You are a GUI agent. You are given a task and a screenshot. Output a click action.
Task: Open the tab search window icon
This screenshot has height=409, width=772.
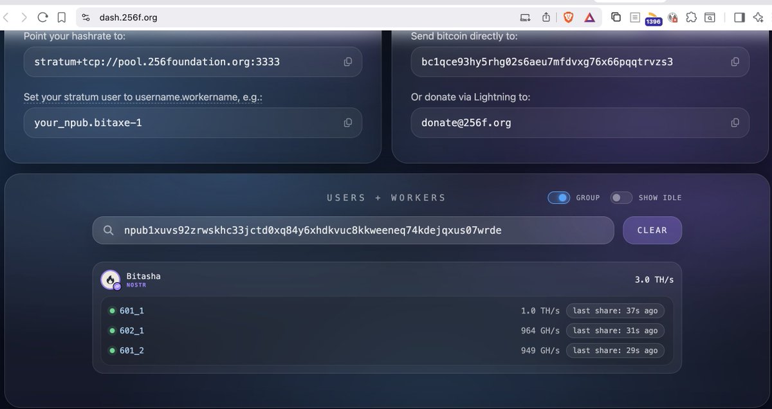[x=710, y=17]
